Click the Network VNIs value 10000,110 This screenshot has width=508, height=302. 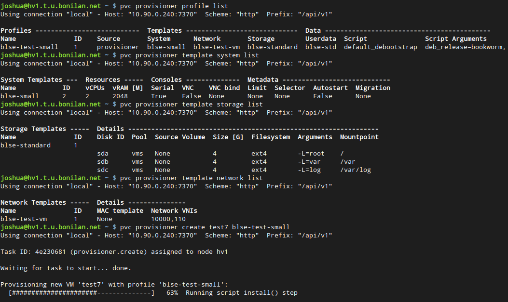(x=168, y=219)
